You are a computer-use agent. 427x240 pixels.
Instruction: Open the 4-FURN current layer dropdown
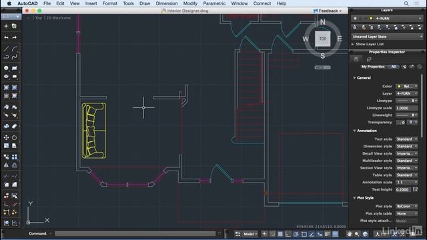point(387,19)
